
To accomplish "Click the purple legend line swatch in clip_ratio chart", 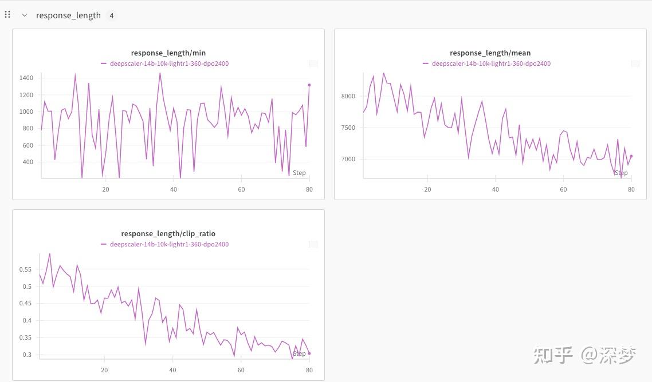I will 104,244.
